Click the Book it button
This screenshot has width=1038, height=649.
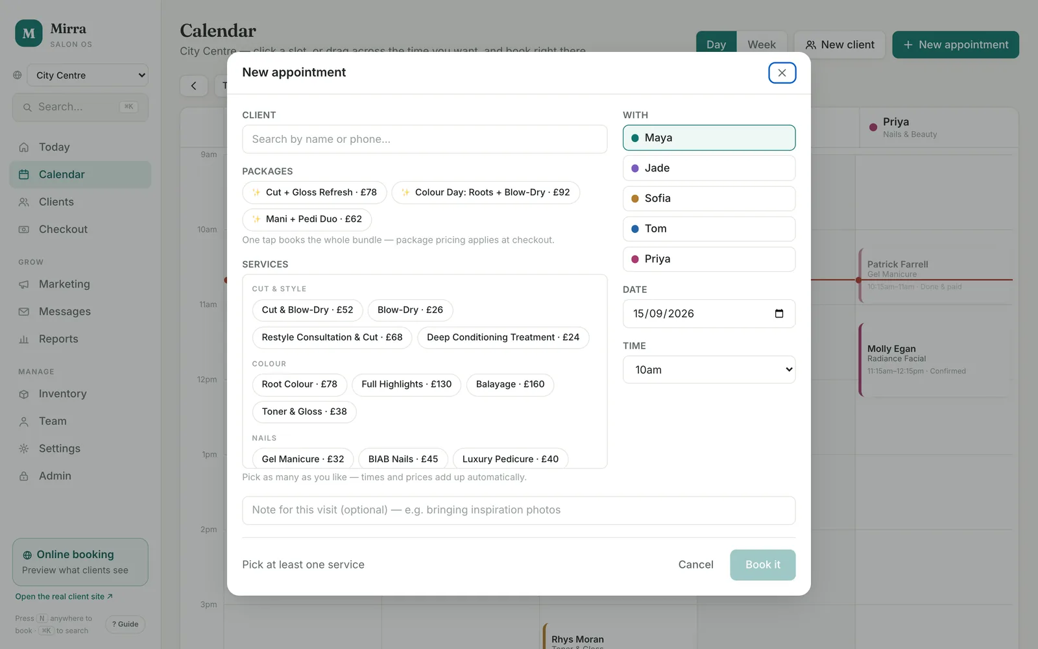[x=763, y=565]
